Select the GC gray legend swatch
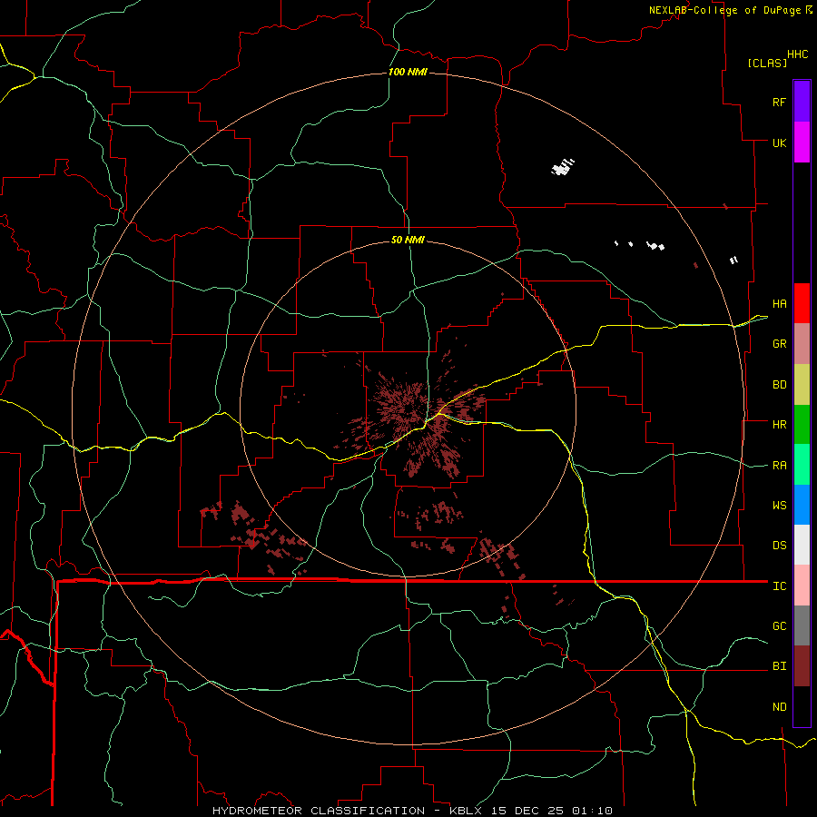Screen dimensions: 817x817 tap(802, 625)
